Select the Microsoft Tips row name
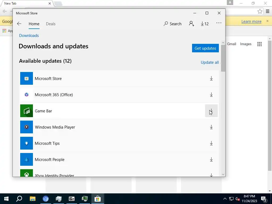 coord(47,143)
